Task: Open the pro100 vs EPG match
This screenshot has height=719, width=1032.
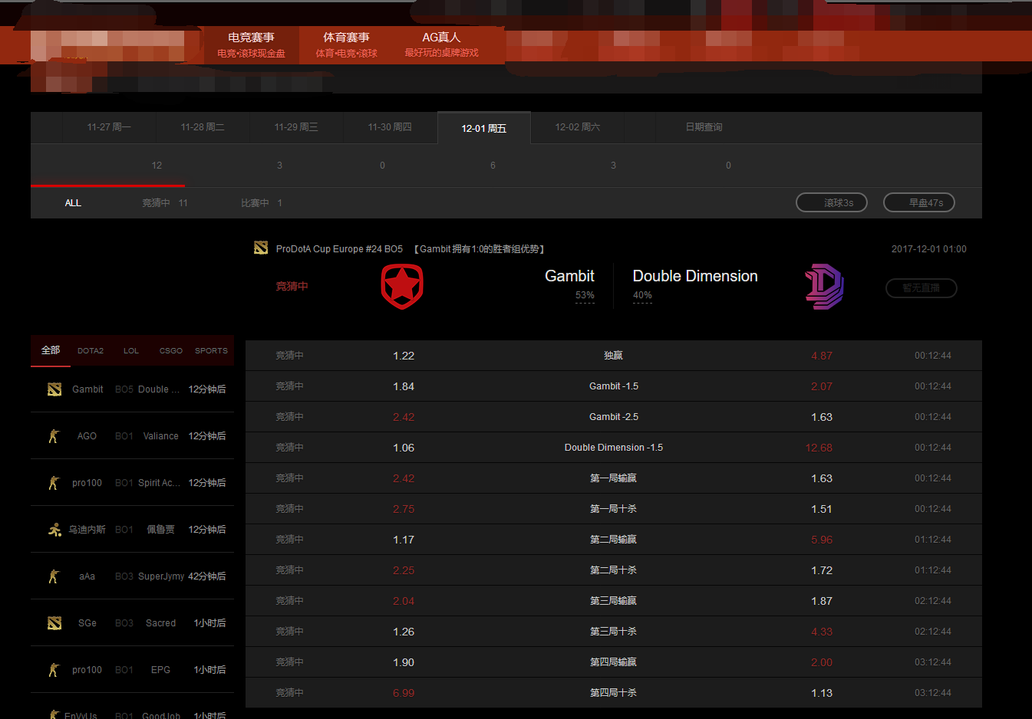Action: click(x=132, y=670)
